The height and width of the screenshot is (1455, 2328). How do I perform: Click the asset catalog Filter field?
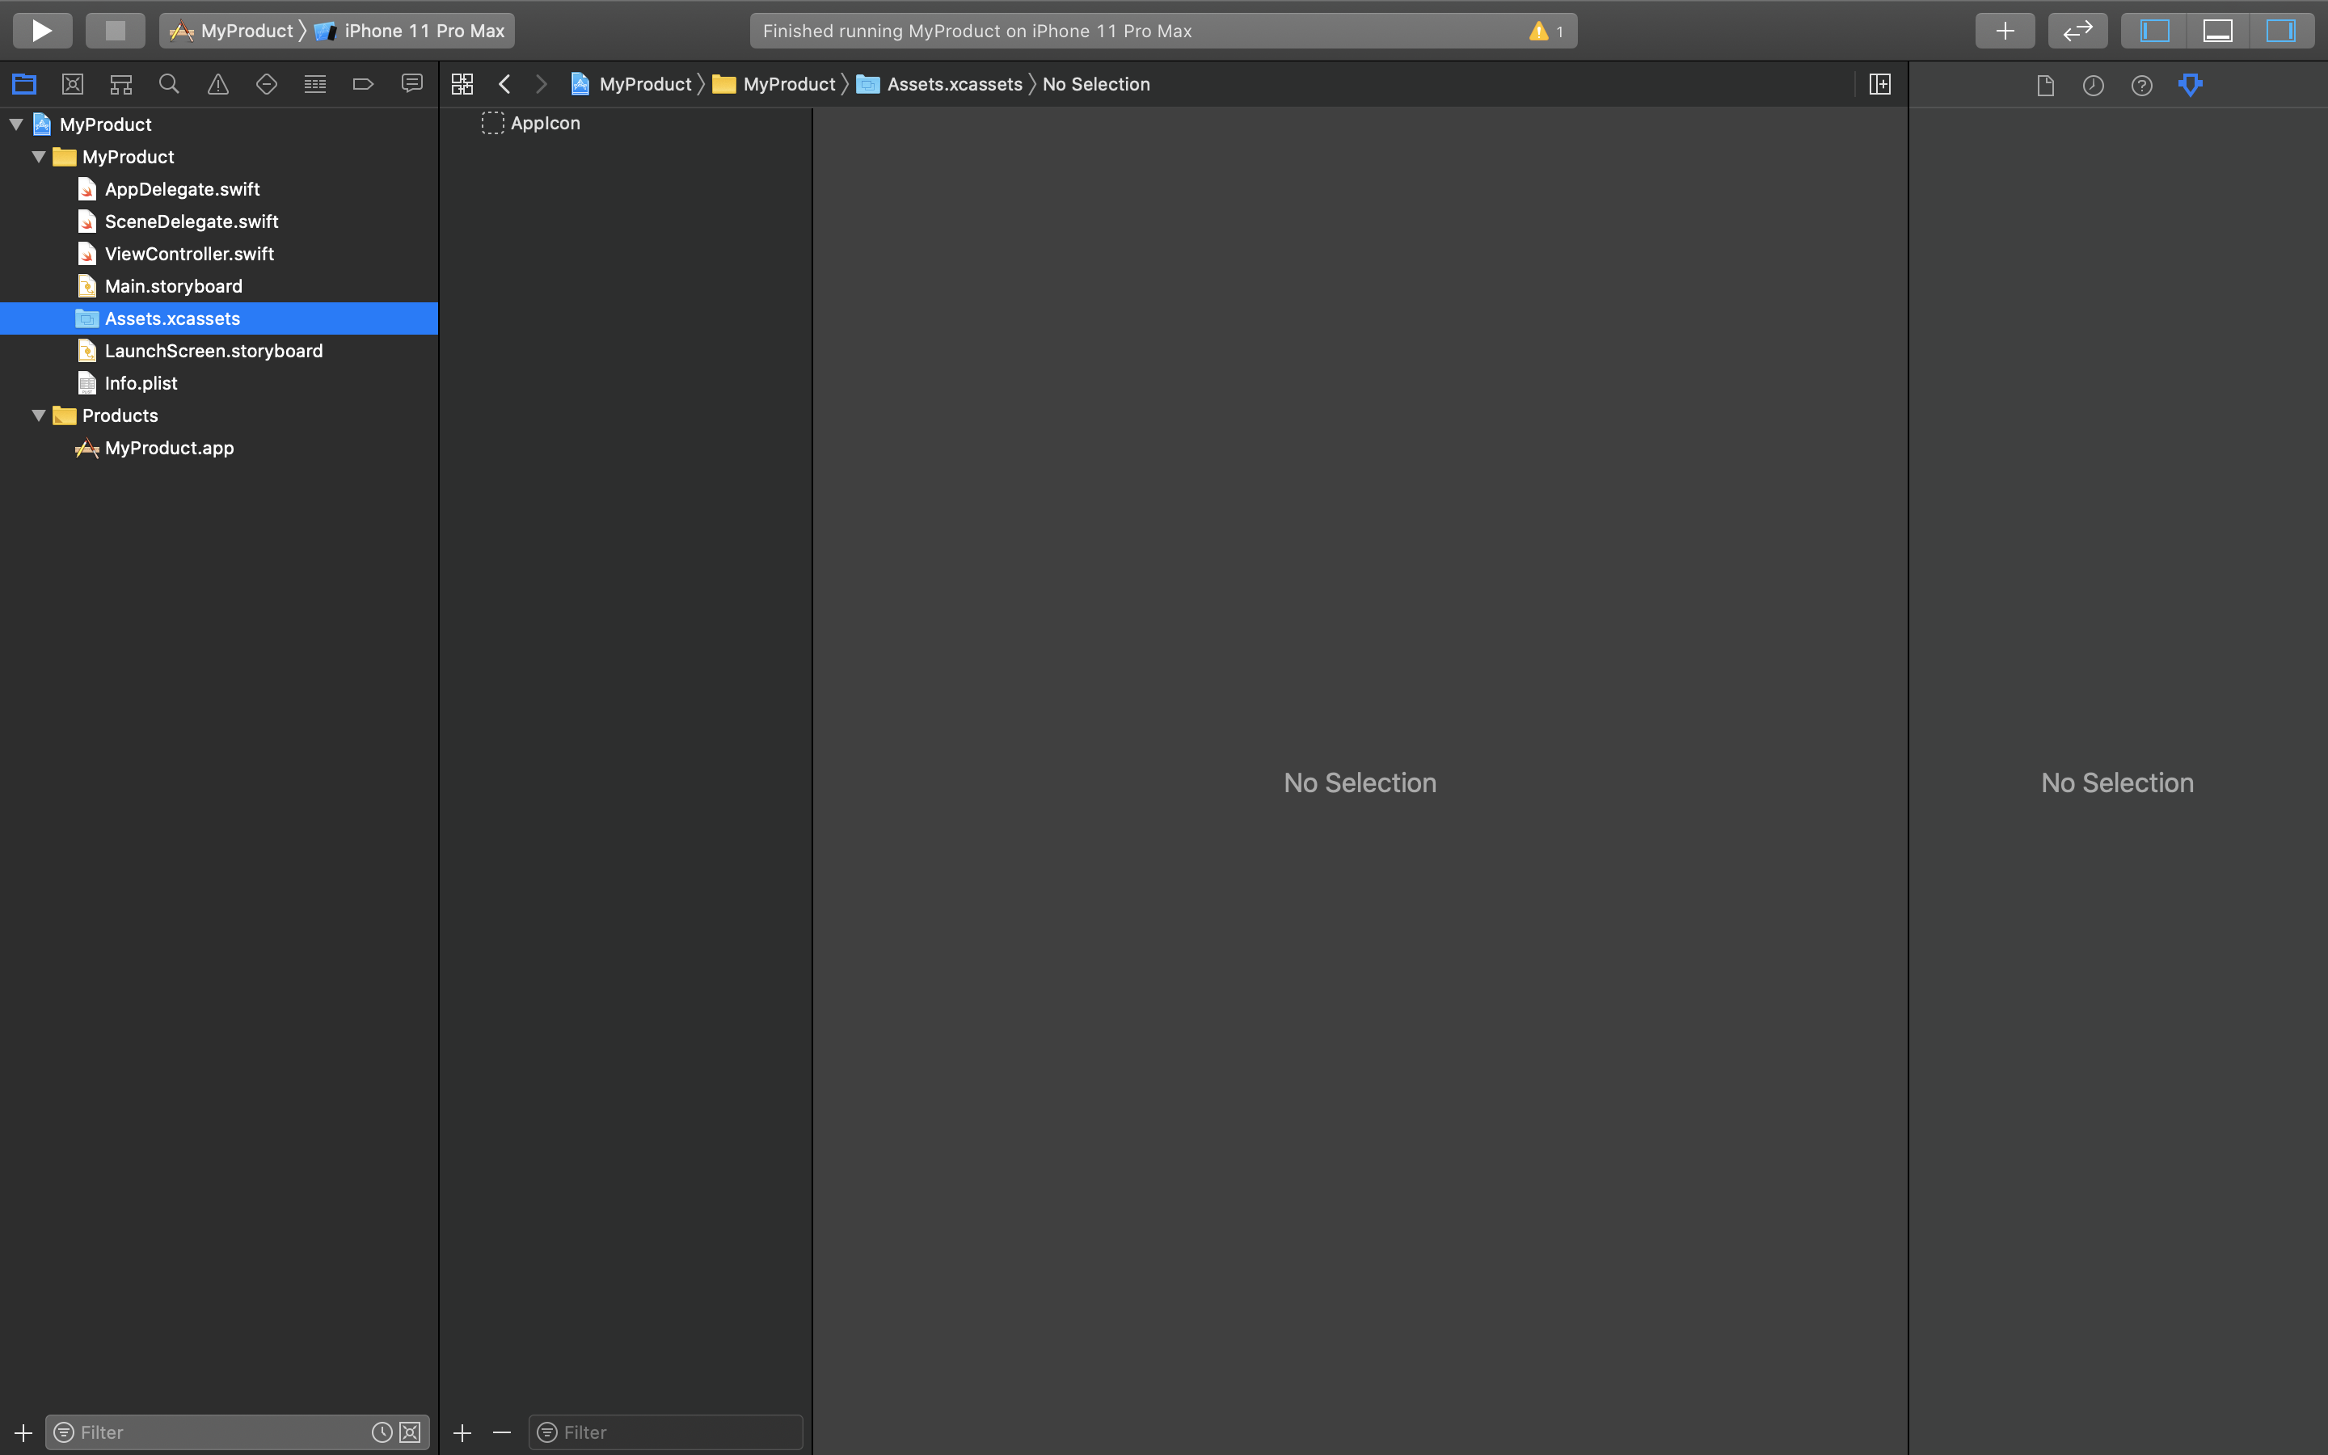click(x=673, y=1432)
